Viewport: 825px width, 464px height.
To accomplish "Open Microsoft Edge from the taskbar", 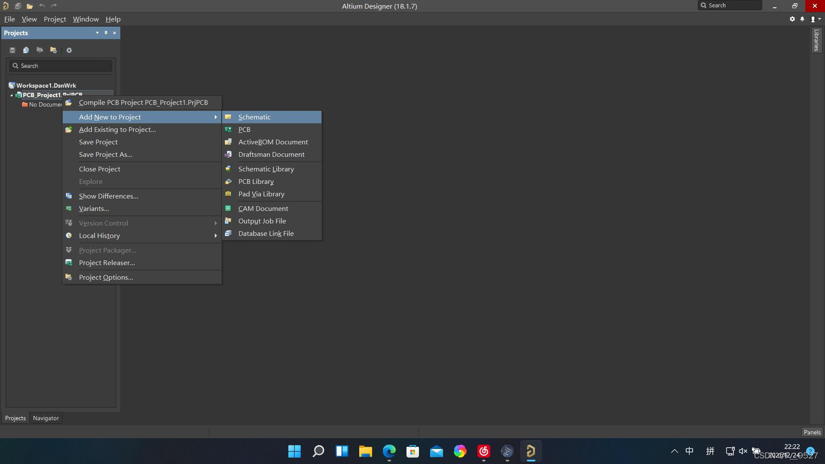I will point(389,451).
